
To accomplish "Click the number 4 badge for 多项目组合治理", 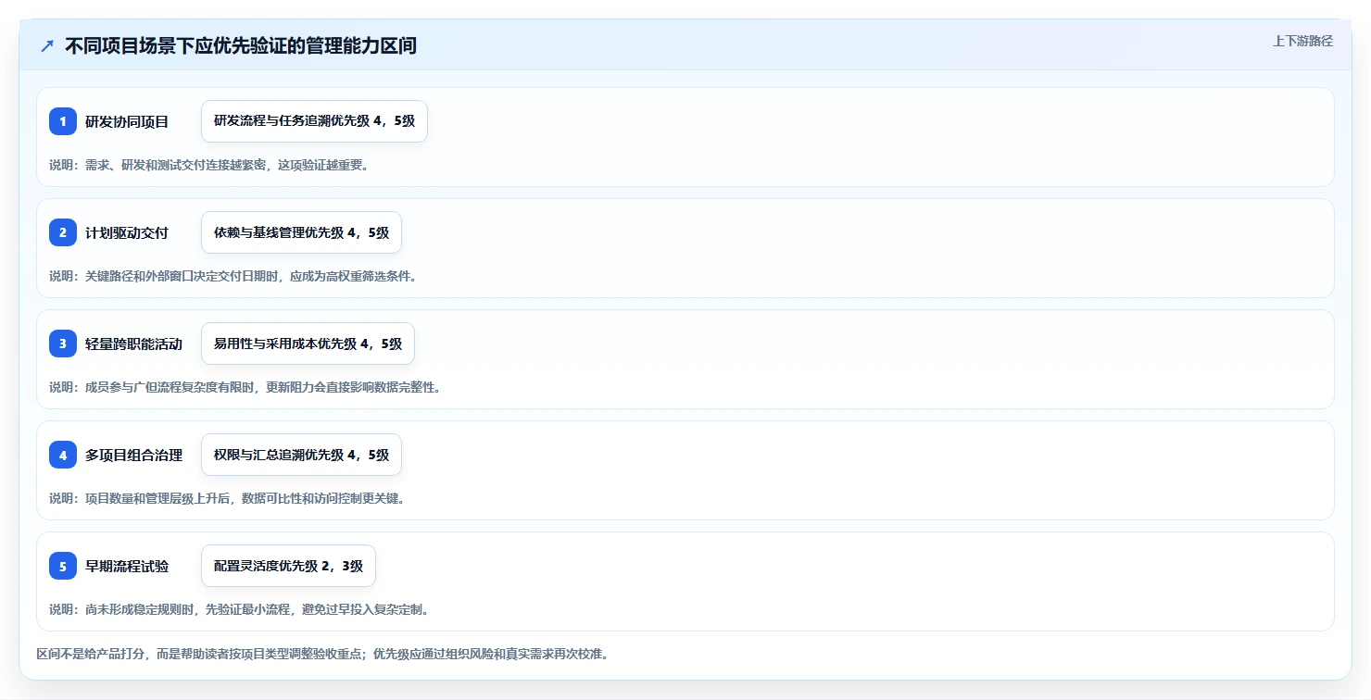I will [x=63, y=455].
